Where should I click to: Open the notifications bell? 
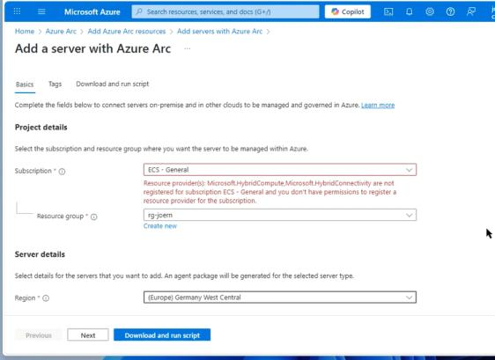(410, 11)
